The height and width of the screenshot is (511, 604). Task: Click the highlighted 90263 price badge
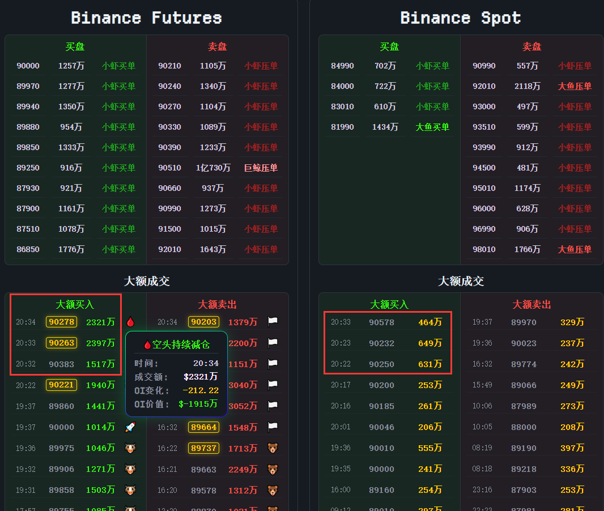pyautogui.click(x=61, y=343)
